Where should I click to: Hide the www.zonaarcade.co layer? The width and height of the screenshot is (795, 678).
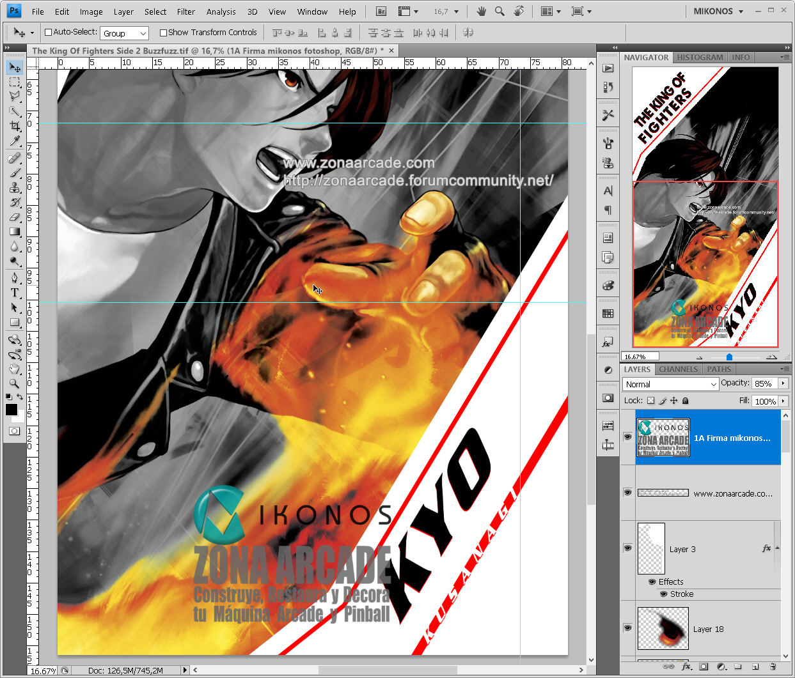[x=628, y=493]
